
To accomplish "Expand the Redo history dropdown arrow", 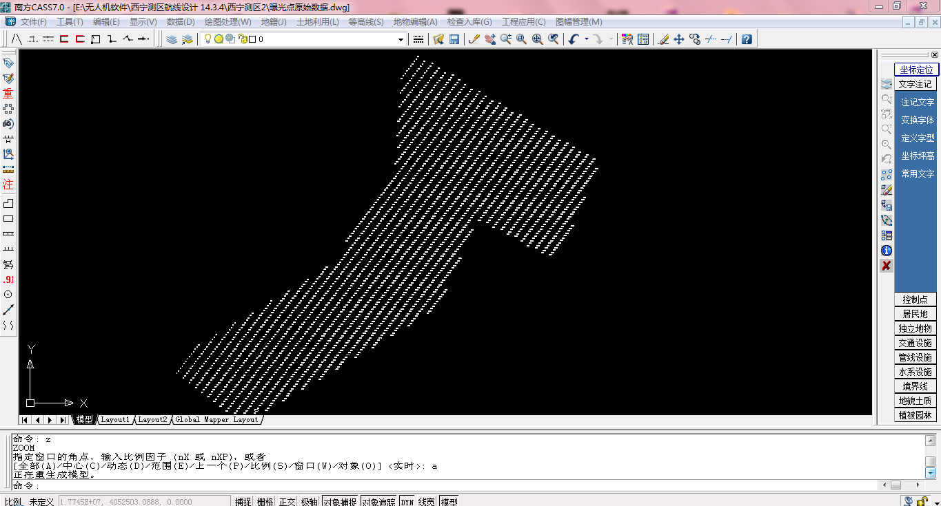I will (x=611, y=39).
